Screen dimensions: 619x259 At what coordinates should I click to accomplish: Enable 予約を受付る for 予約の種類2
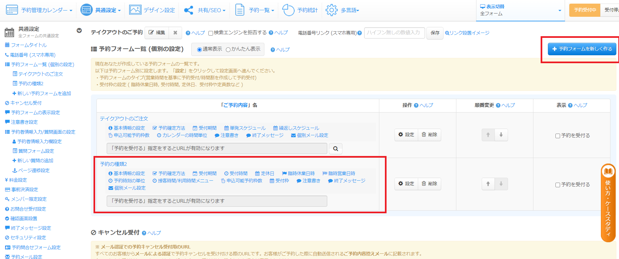[558, 185]
